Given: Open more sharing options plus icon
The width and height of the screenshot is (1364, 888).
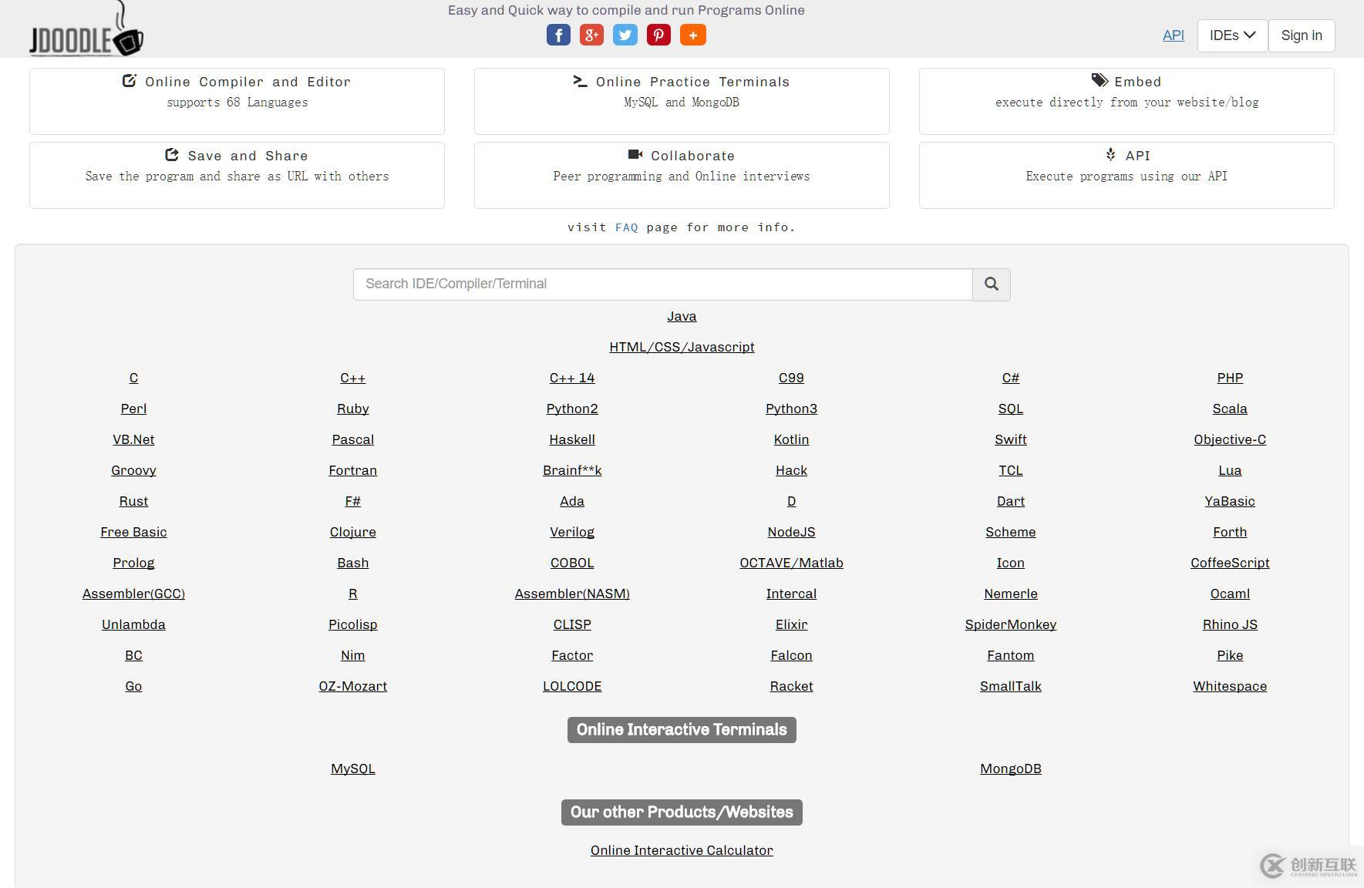Looking at the screenshot, I should click(x=692, y=35).
